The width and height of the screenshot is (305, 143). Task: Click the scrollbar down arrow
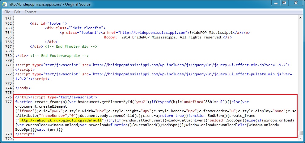pyautogui.click(x=301, y=138)
